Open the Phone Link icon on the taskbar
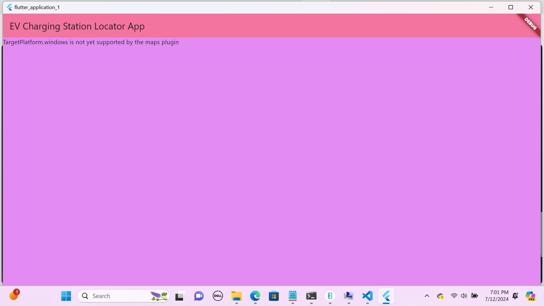The width and height of the screenshot is (544, 306). (x=330, y=296)
